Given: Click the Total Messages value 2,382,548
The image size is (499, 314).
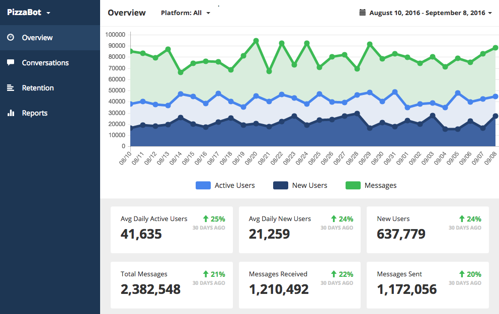Looking at the screenshot, I should pos(150,289).
